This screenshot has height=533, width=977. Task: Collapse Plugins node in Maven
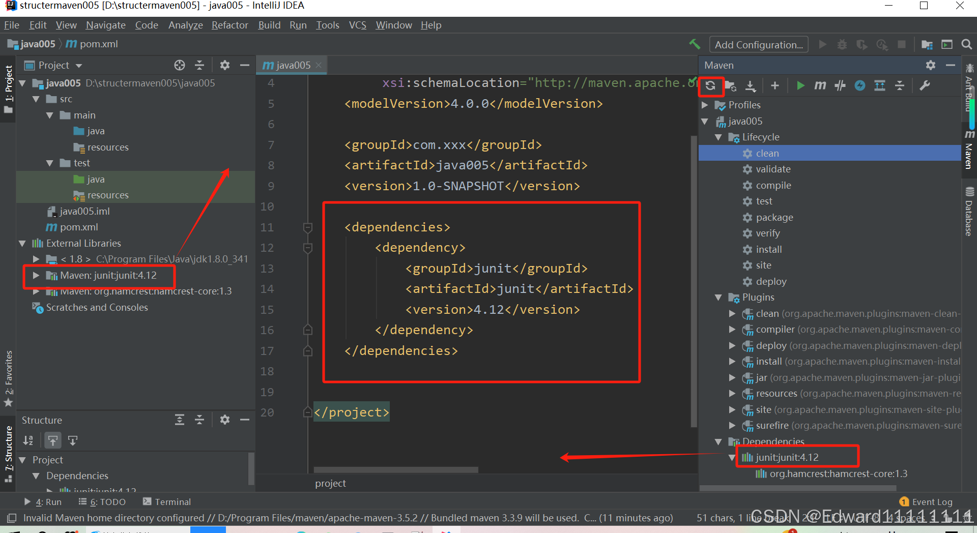[719, 297]
